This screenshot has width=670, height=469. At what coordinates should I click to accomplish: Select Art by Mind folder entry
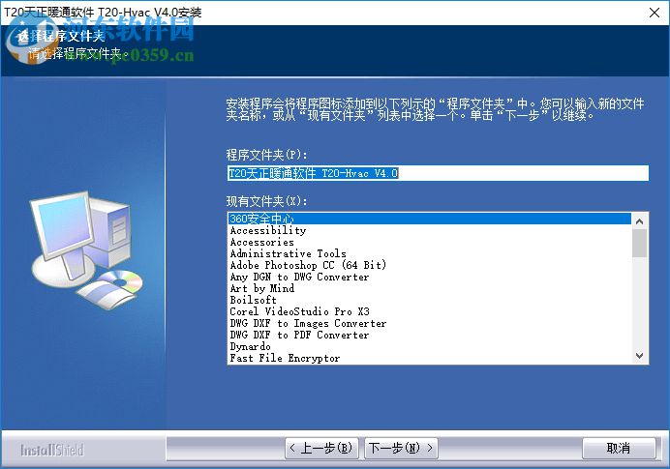[x=430, y=288]
